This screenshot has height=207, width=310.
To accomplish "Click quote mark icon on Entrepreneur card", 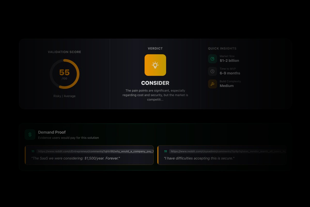I will (x=33, y=151).
